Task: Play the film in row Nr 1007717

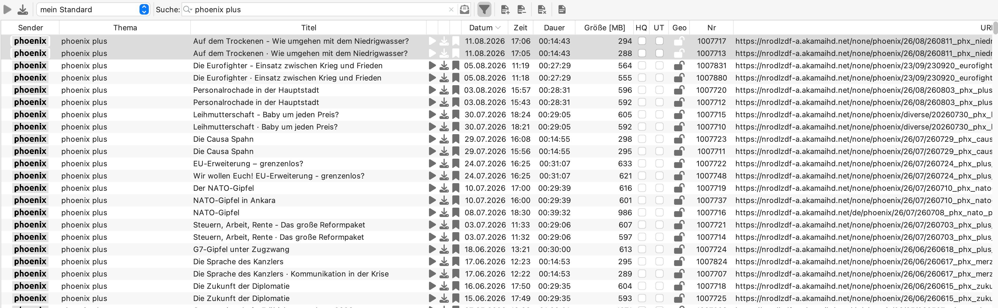Action: [432, 41]
